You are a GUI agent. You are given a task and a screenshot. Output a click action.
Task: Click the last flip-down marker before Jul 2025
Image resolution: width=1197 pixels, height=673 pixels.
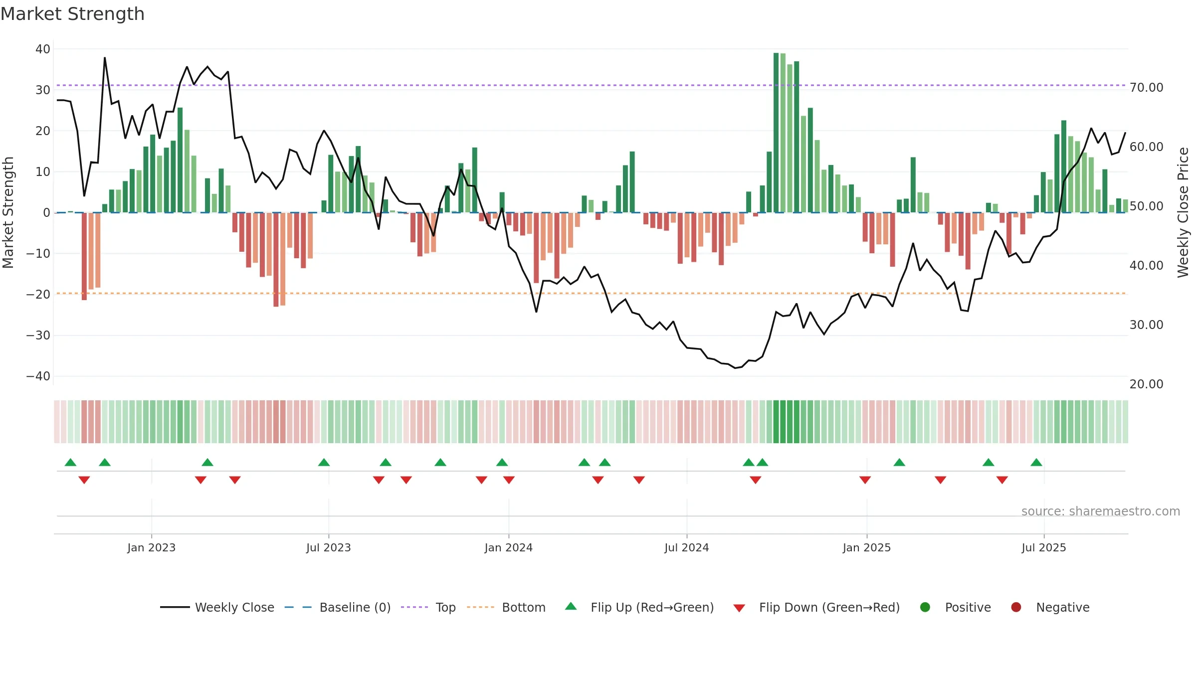click(1002, 480)
